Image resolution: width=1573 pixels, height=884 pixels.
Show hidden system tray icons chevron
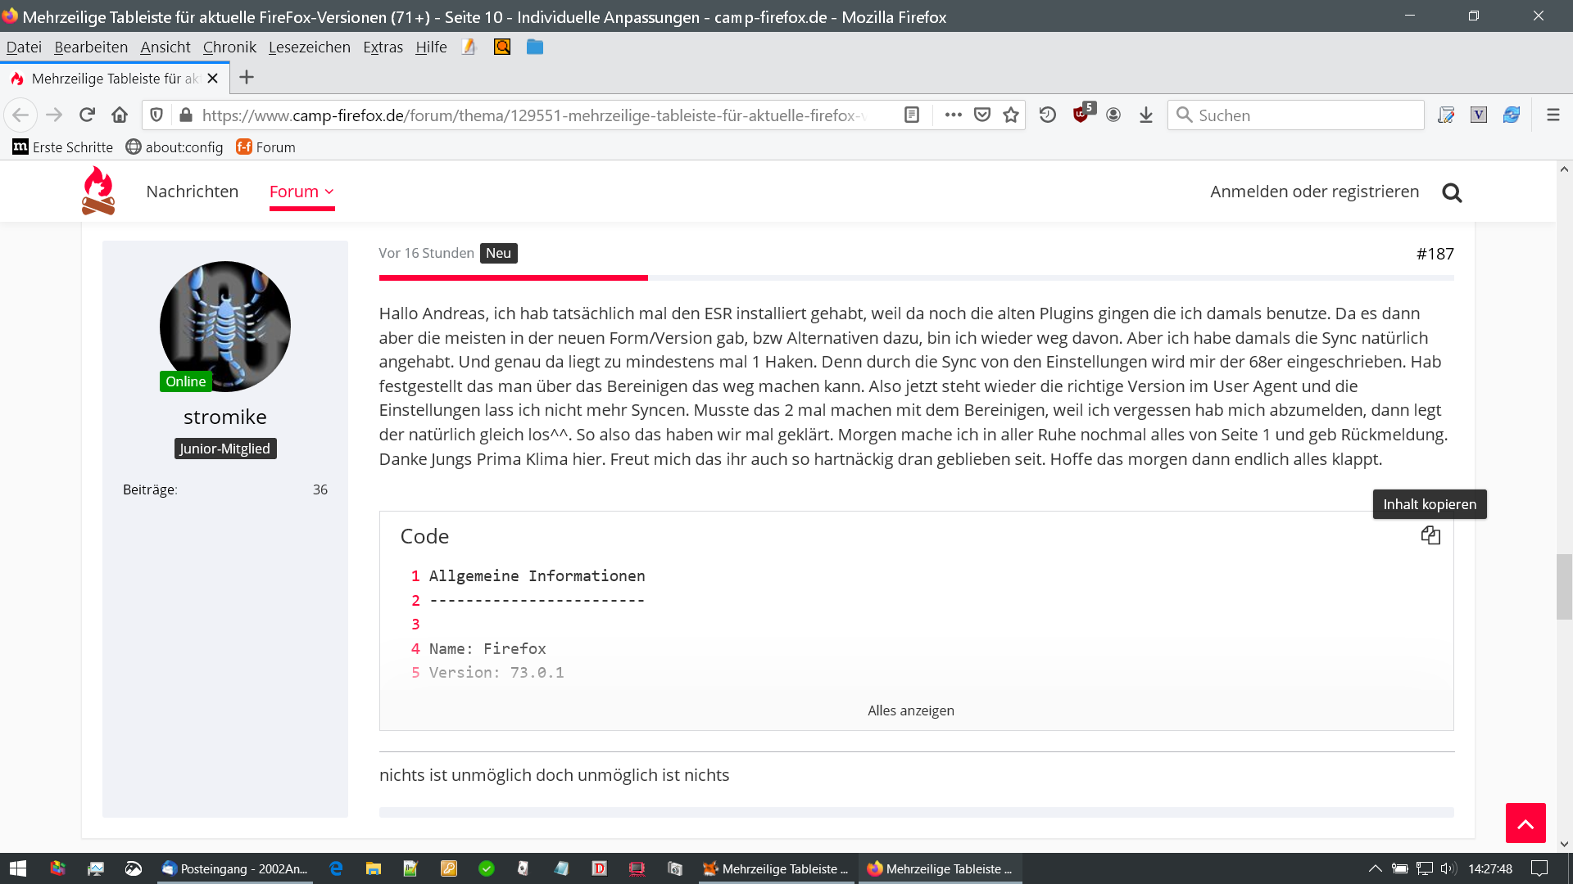click(x=1376, y=868)
